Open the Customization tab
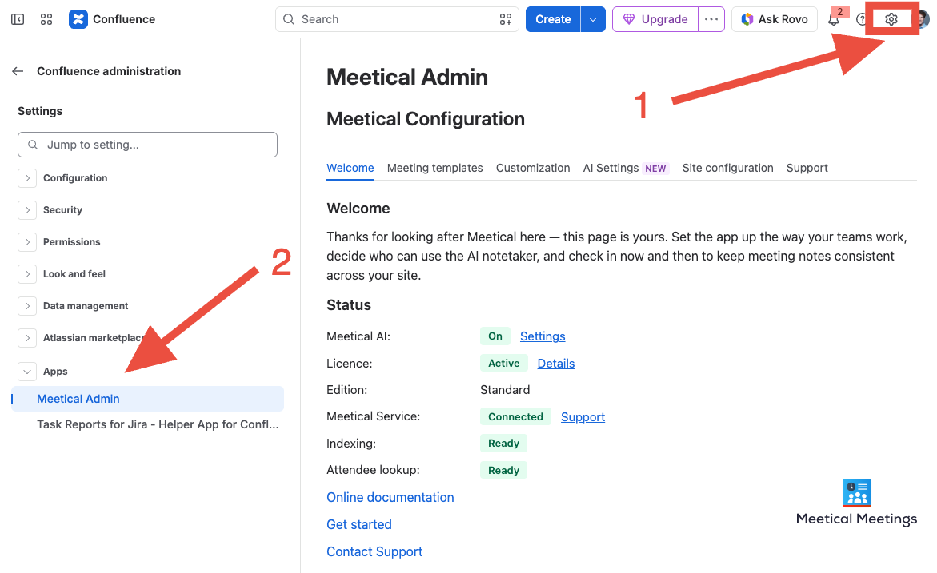The image size is (937, 573). [533, 168]
